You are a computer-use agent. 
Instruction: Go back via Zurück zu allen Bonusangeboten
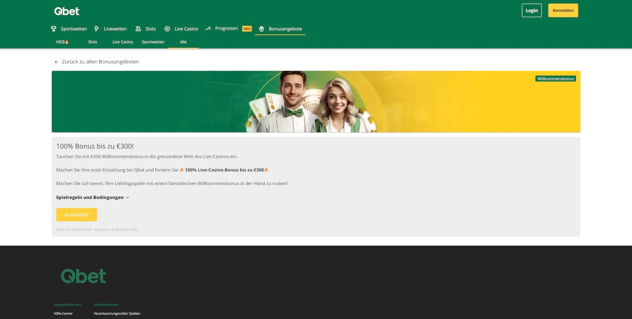(x=100, y=62)
